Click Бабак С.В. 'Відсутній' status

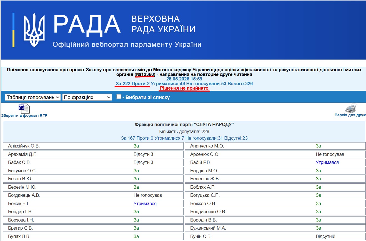click(143, 162)
